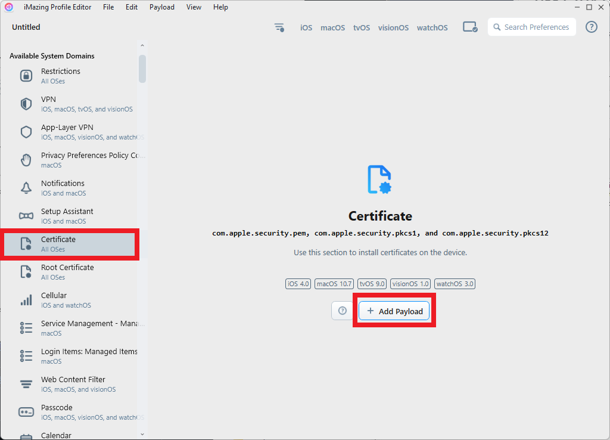Select Privacy Preferences Policy Control domain
Viewport: 610px width, 440px height.
pos(69,160)
